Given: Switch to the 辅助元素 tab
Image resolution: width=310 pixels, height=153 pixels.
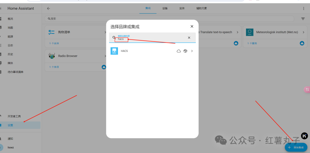Looking at the screenshot, I should tap(202, 8).
